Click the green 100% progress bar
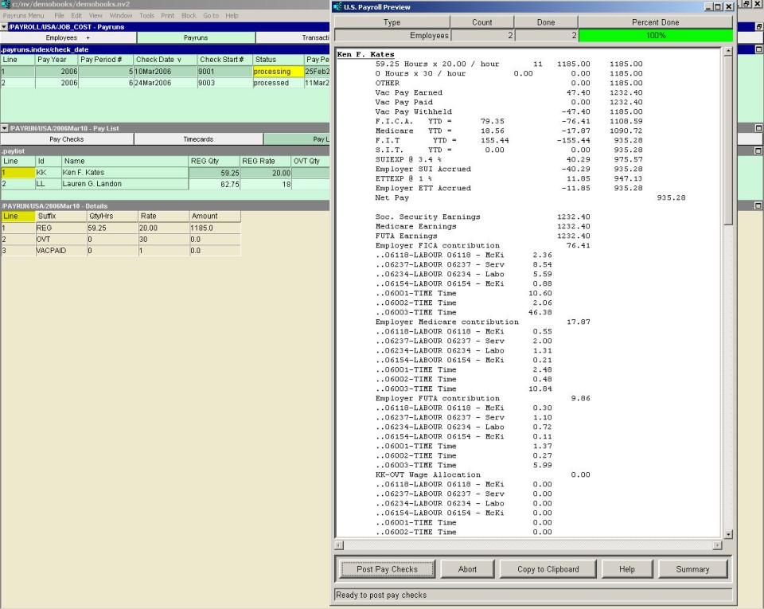Image resolution: width=764 pixels, height=609 pixels. (x=655, y=36)
